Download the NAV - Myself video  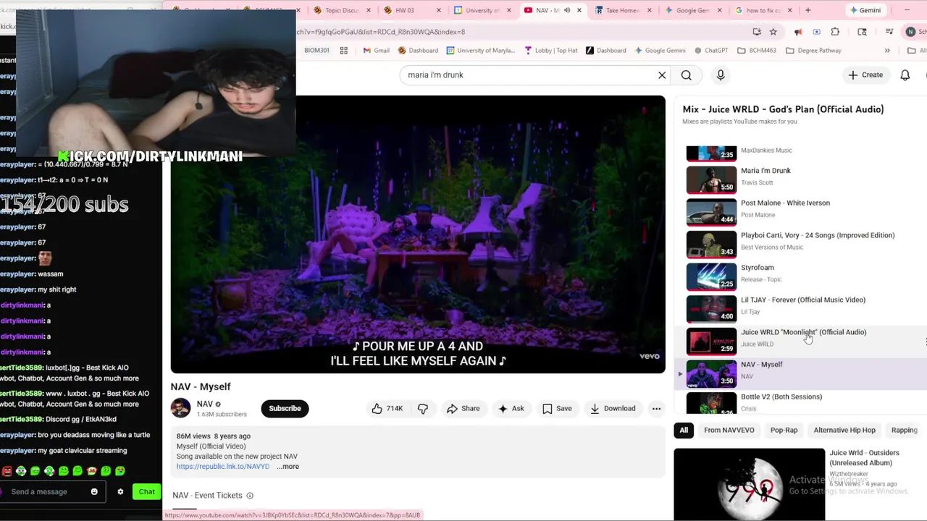tap(613, 409)
